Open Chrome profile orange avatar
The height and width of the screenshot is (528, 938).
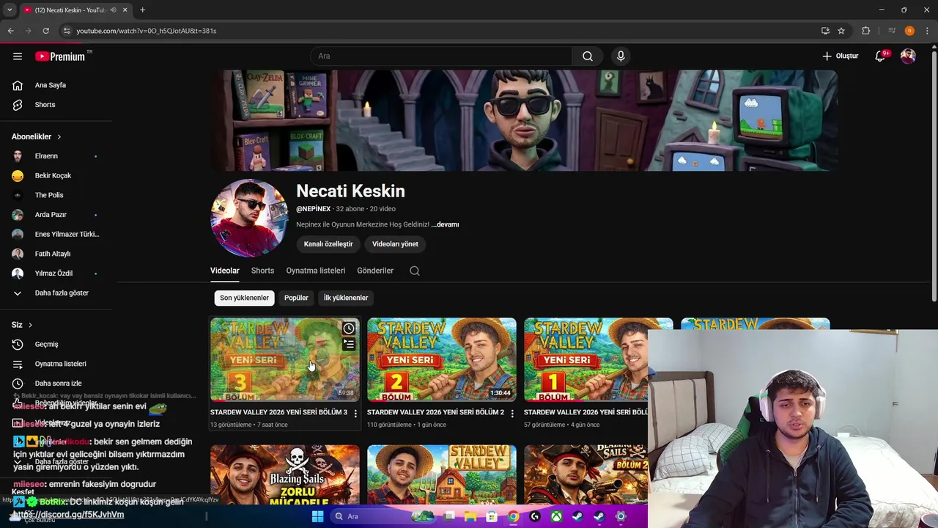(909, 31)
